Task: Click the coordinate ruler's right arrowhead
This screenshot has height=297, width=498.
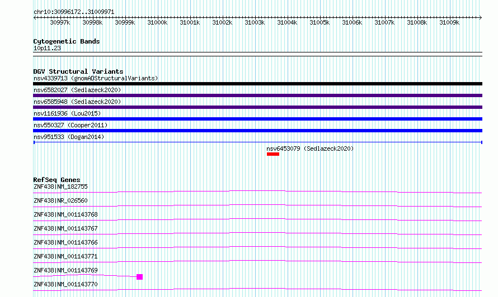Action: point(481,17)
